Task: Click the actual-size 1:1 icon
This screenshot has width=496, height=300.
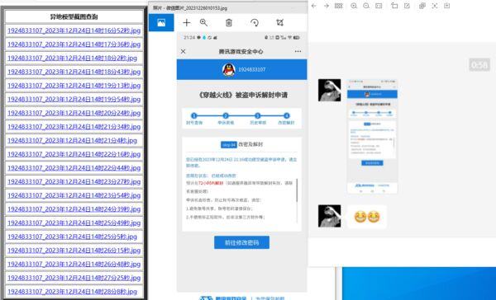Action: click(379, 6)
